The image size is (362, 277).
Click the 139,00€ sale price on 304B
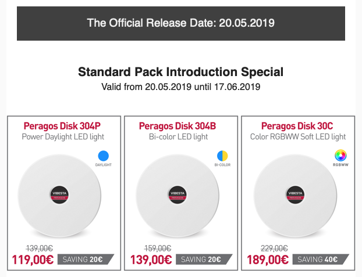(150, 259)
